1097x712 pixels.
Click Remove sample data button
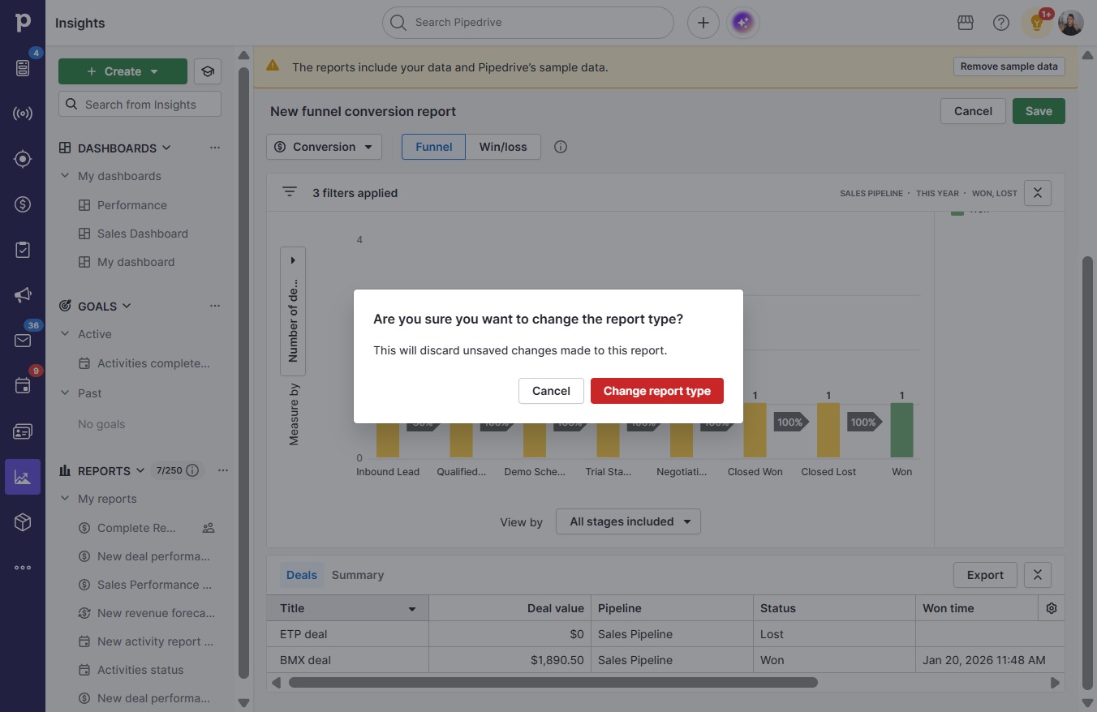(x=1009, y=66)
